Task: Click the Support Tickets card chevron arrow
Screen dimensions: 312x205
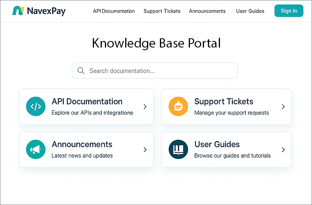Action: (284, 107)
